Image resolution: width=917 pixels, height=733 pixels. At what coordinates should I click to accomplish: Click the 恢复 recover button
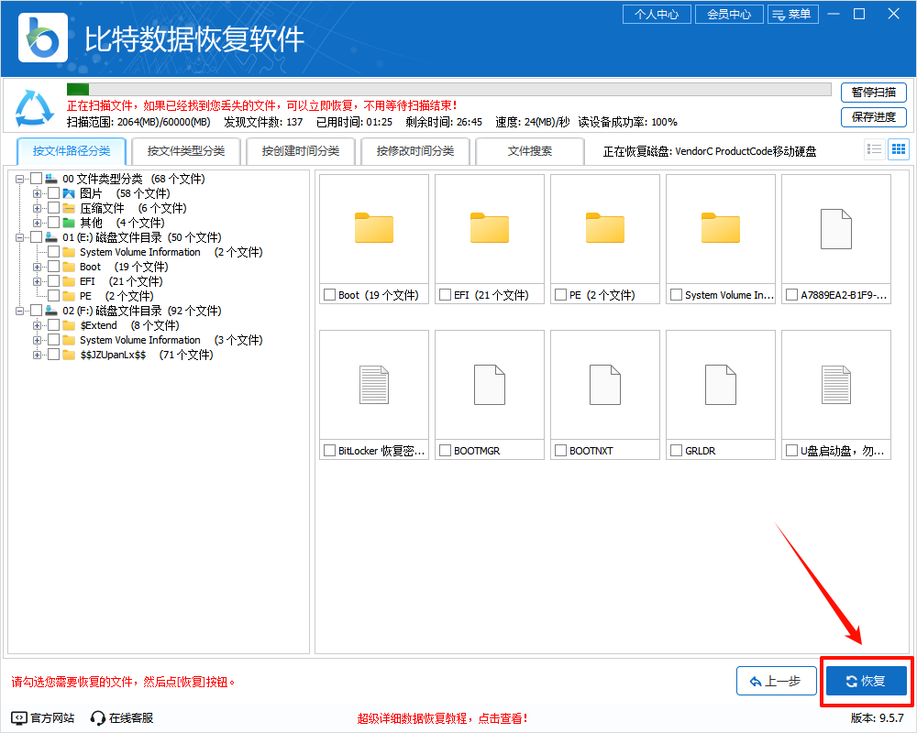[866, 681]
